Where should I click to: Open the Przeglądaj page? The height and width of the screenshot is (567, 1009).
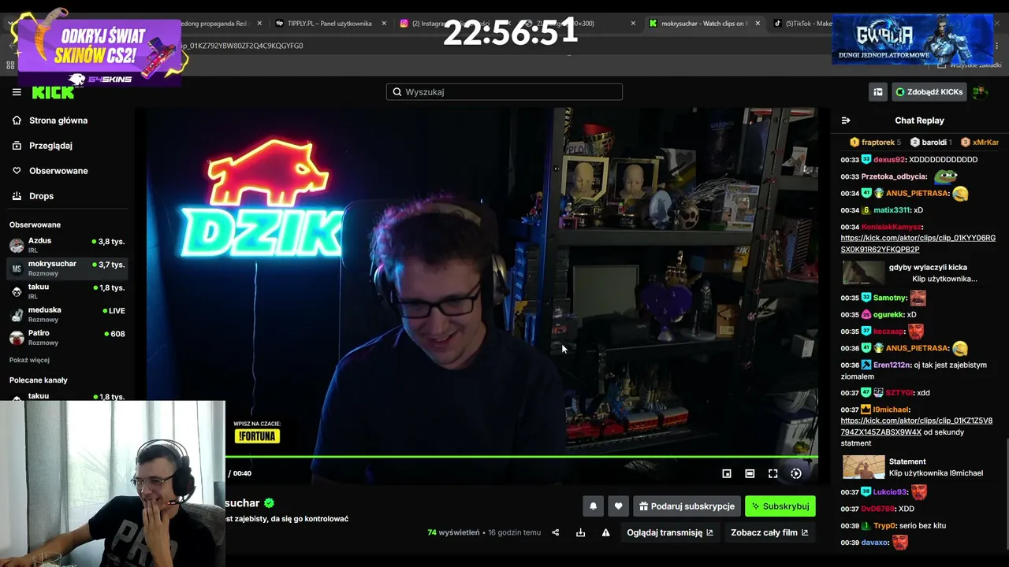pyautogui.click(x=50, y=146)
